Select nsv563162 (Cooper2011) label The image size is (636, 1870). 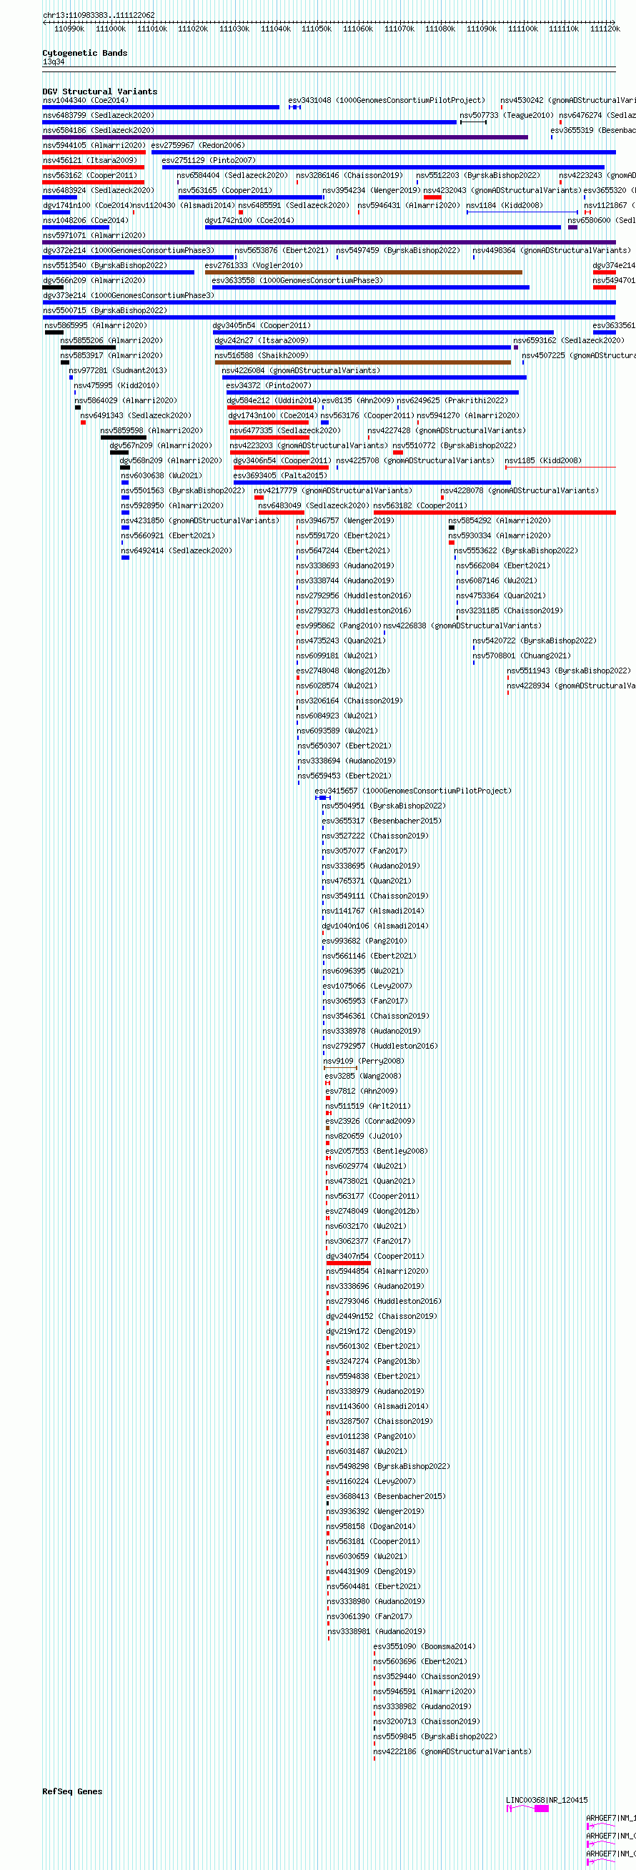click(90, 176)
